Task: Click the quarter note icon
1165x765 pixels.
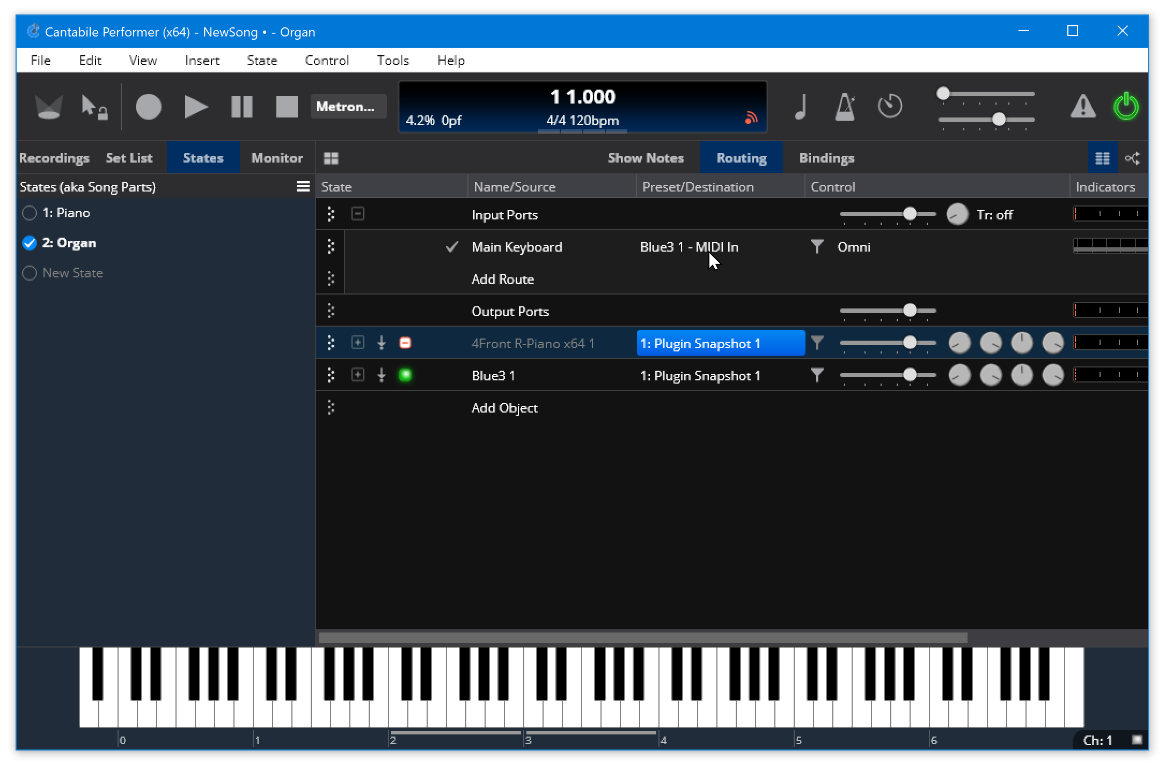Action: (800, 106)
